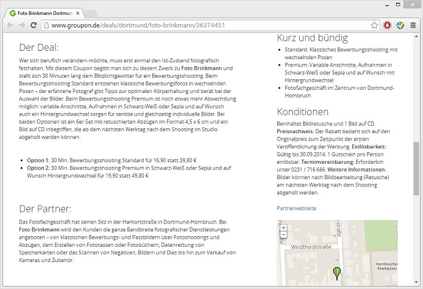Focus the address bar with groupon.de URL
This screenshot has height=289, width=423.
[x=210, y=25]
